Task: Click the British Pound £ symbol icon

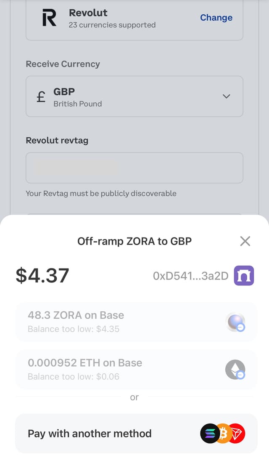Action: 40,96
